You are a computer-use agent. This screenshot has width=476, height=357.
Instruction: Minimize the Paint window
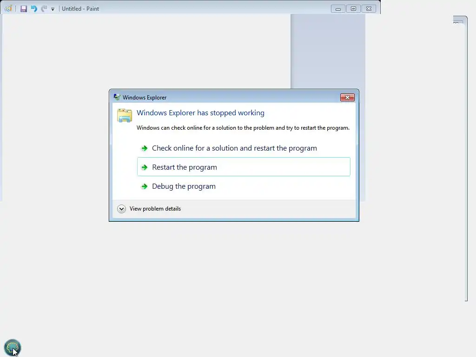point(338,8)
